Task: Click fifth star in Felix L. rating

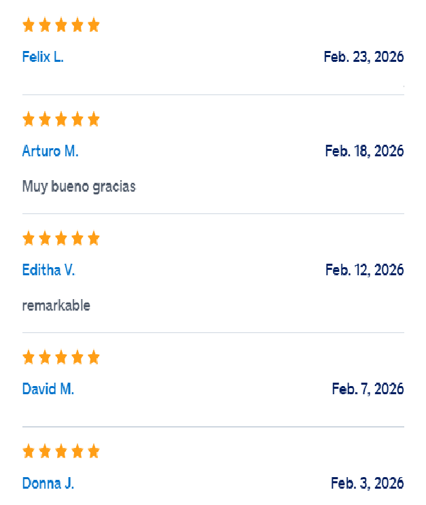Action: [x=94, y=24]
